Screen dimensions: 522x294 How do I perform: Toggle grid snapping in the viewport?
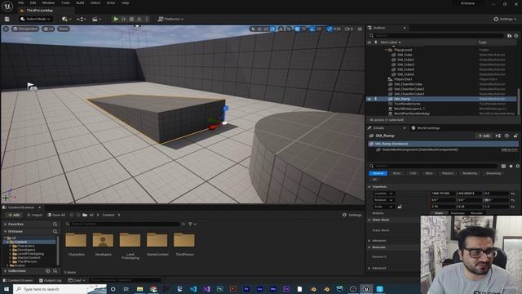click(x=297, y=29)
